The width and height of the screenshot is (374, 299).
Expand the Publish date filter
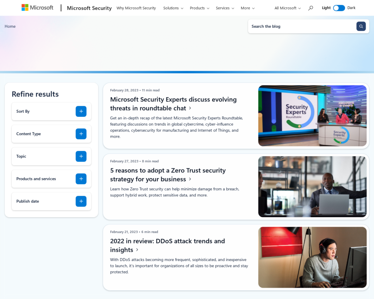pos(81,201)
